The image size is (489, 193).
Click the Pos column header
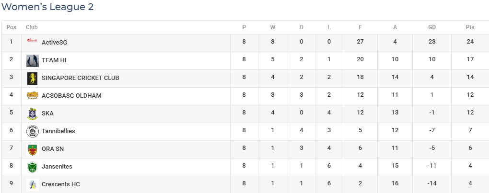11,27
